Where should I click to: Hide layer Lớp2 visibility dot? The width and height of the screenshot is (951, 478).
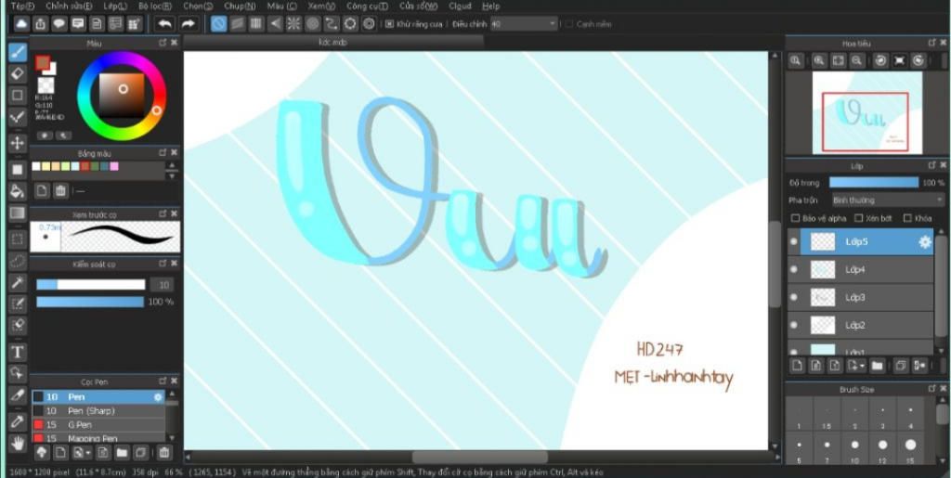coord(793,326)
